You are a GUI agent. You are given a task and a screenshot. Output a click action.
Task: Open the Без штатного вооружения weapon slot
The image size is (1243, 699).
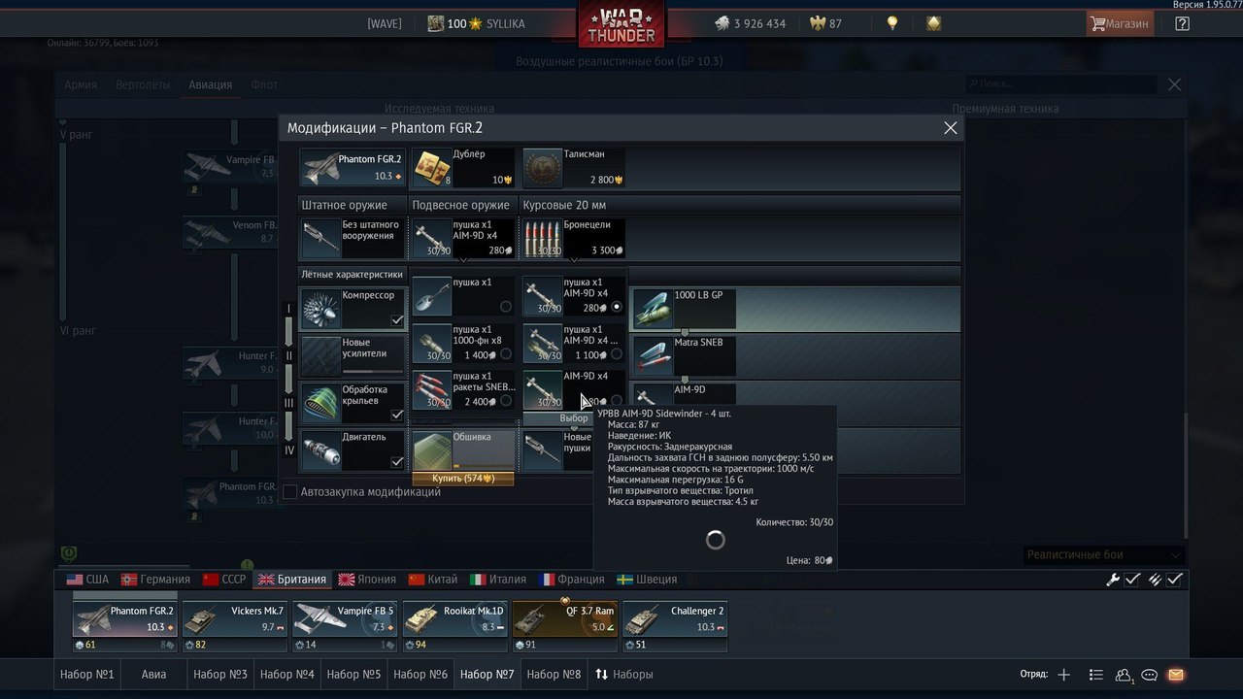(x=353, y=239)
